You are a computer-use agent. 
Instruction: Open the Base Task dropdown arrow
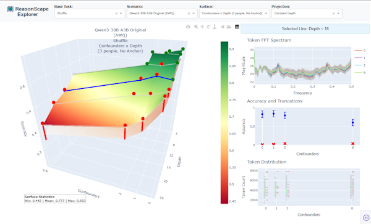point(121,14)
